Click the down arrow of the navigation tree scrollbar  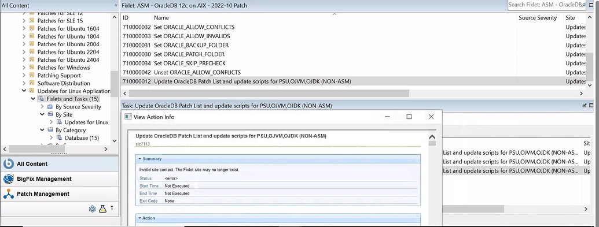coord(114,141)
